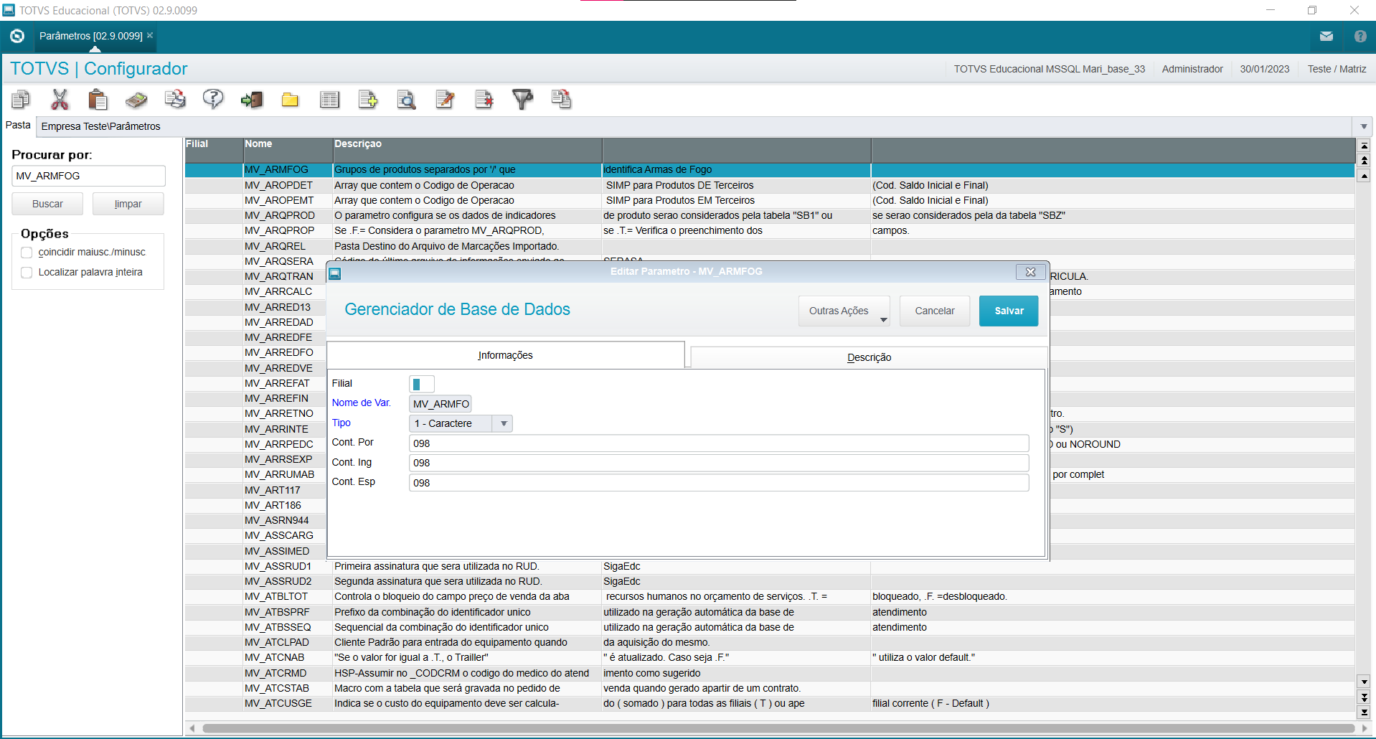Add a new parameter with plus document icon
Image resolution: width=1376 pixels, height=739 pixels.
click(x=368, y=99)
